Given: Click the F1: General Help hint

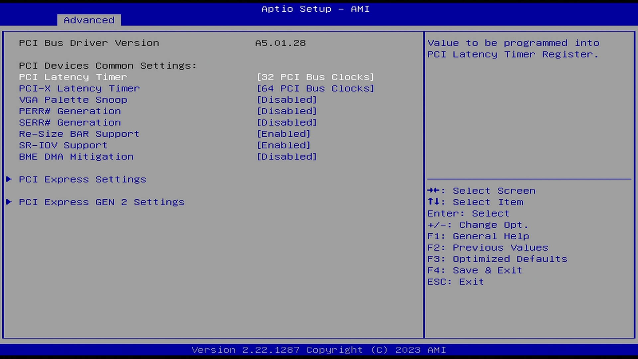Looking at the screenshot, I should pos(478,236).
